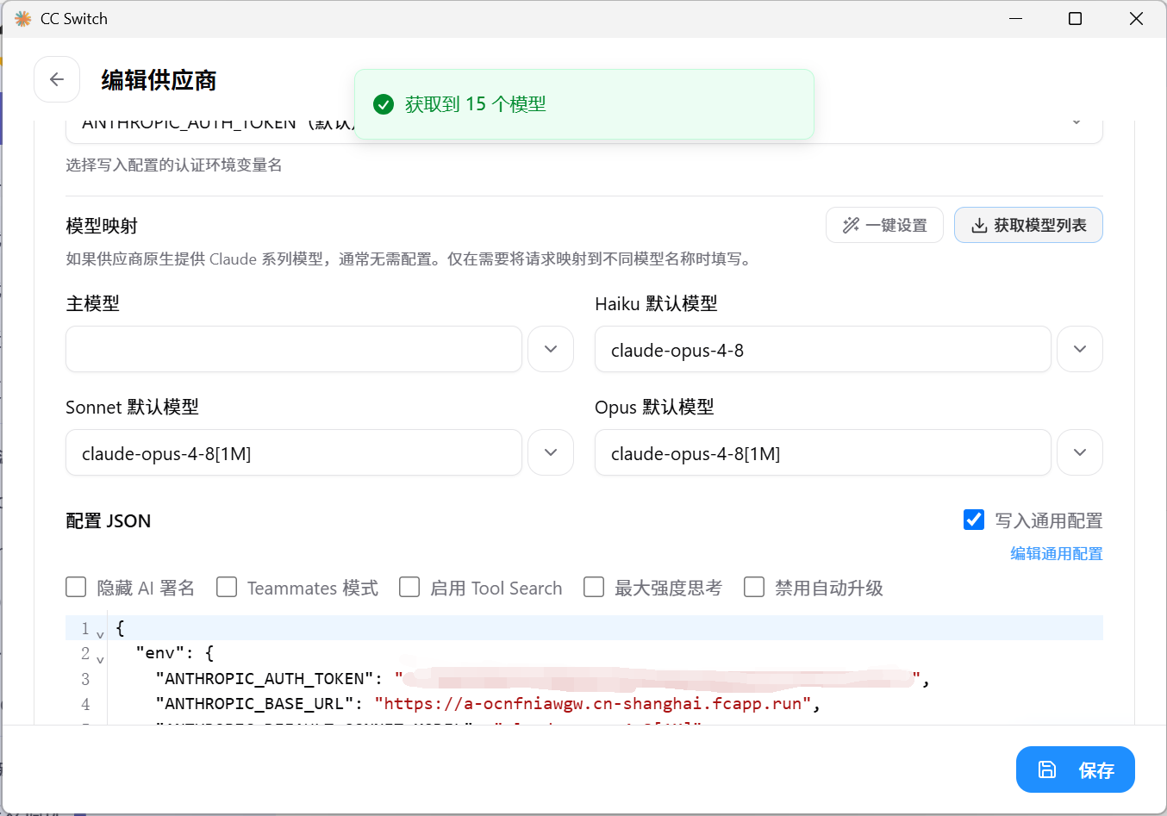This screenshot has width=1167, height=816.
Task: Save changes with the 保存 button
Action: coord(1076,769)
